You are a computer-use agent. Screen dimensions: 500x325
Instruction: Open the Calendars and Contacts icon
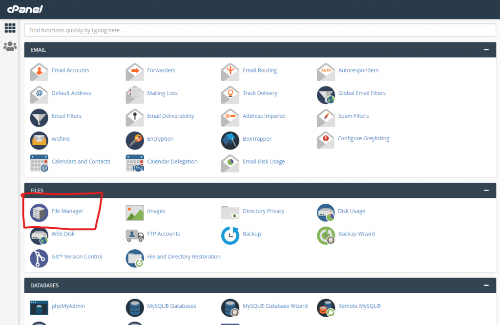[x=39, y=163]
